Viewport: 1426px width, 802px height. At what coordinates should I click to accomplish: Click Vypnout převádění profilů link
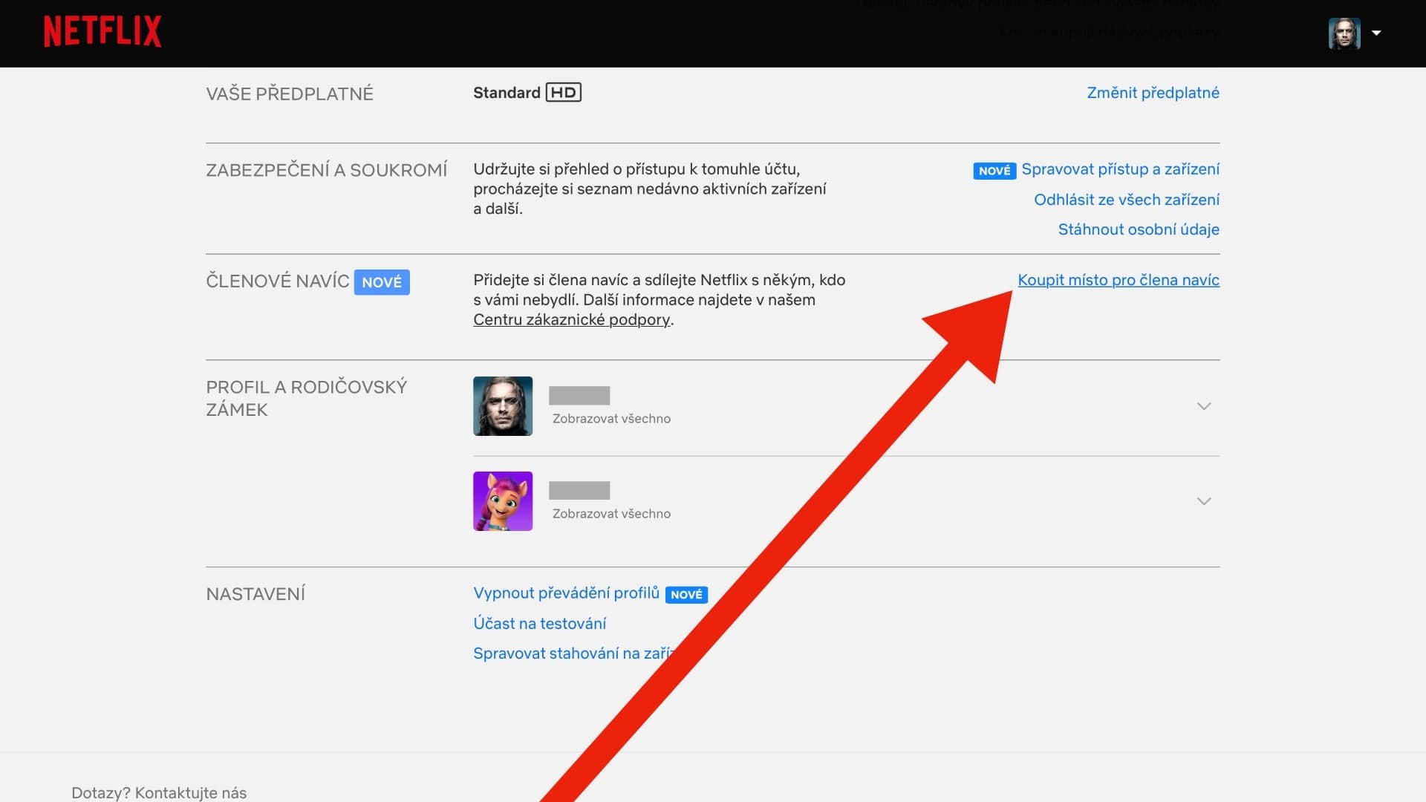(566, 593)
